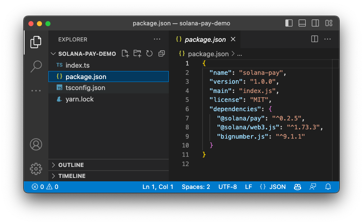Click the closing brace on line 11

204,154
